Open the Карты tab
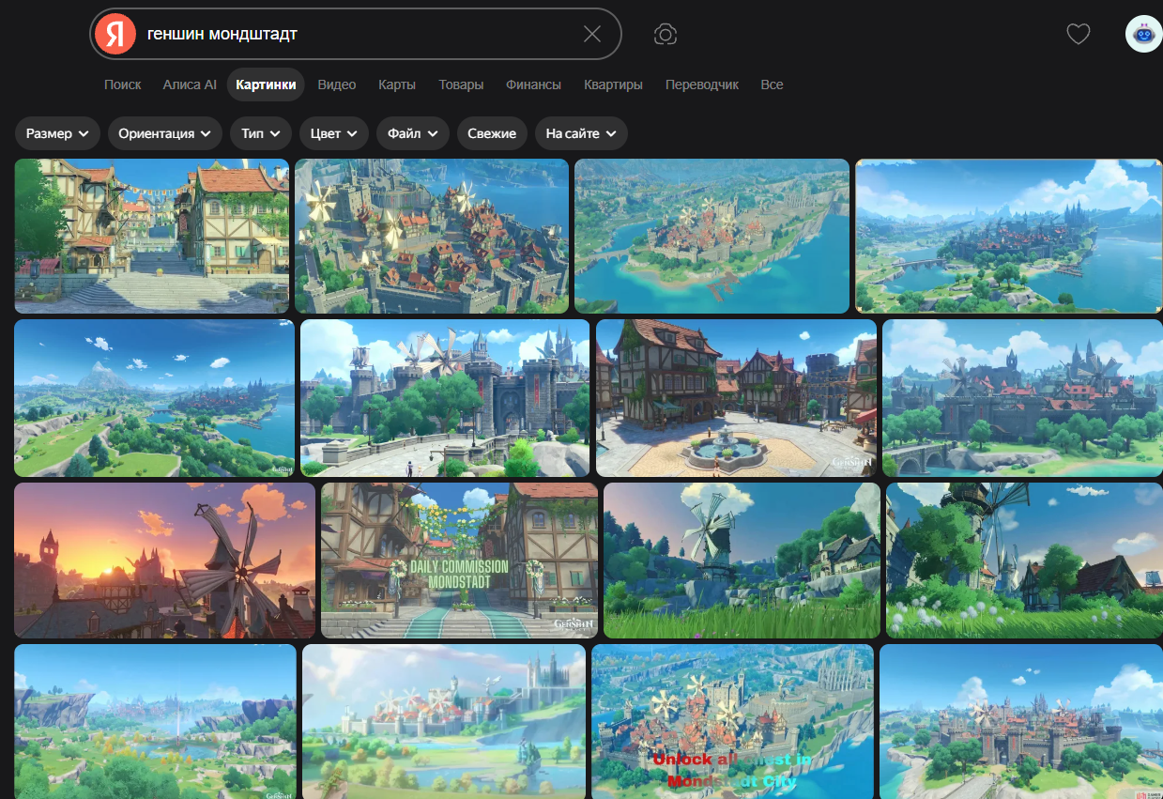This screenshot has height=799, width=1163. coord(397,85)
